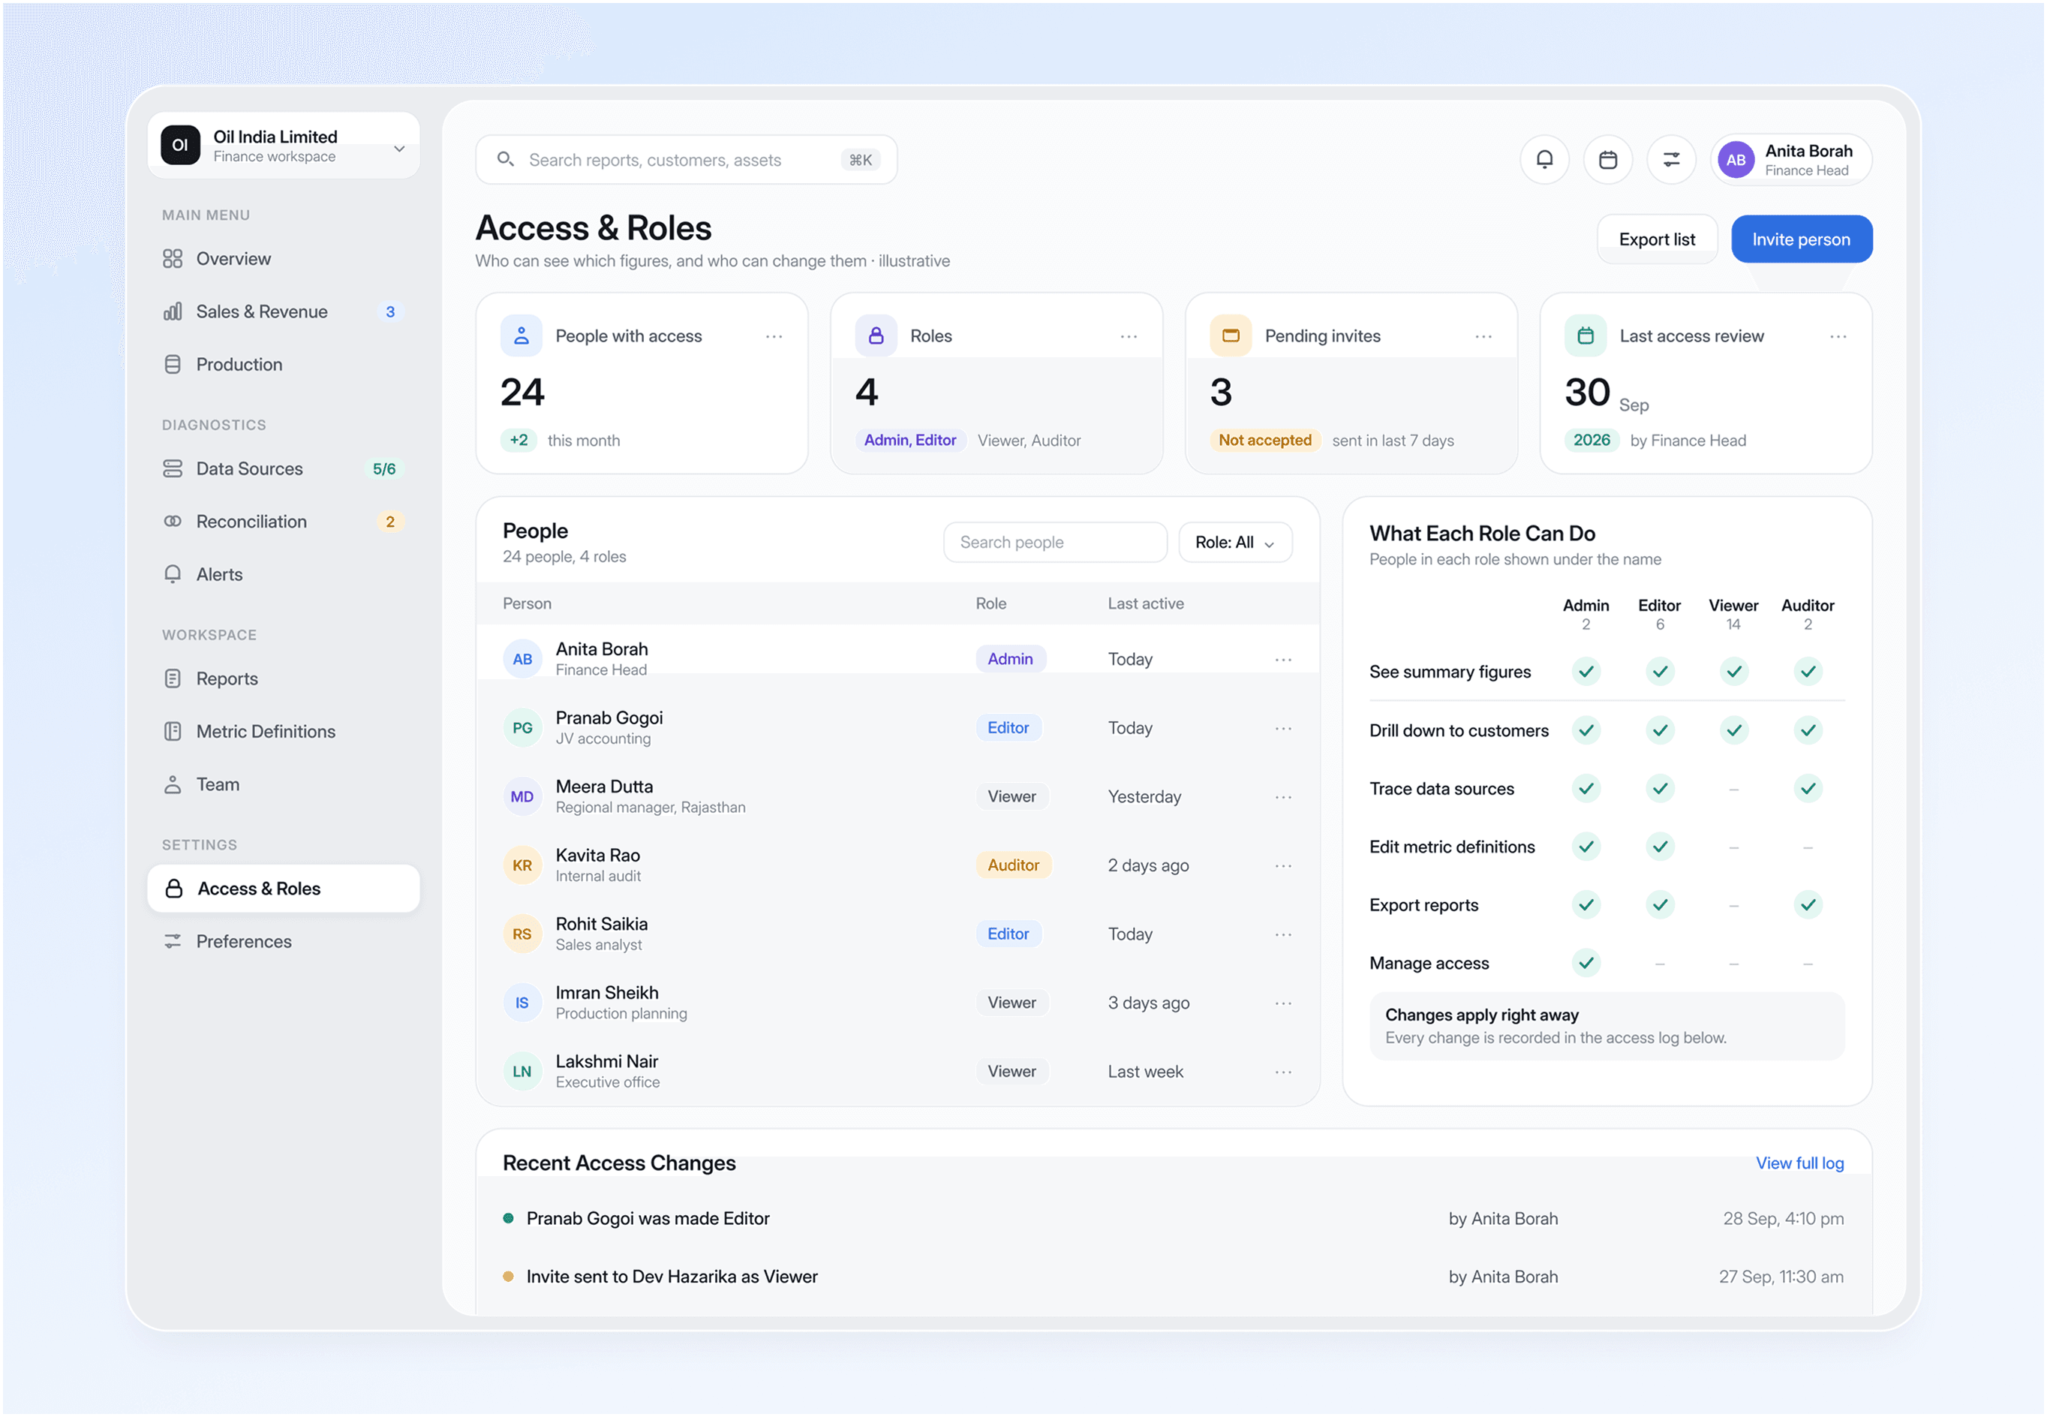
Task: Open filter sliders icon in top bar
Action: tap(1670, 160)
